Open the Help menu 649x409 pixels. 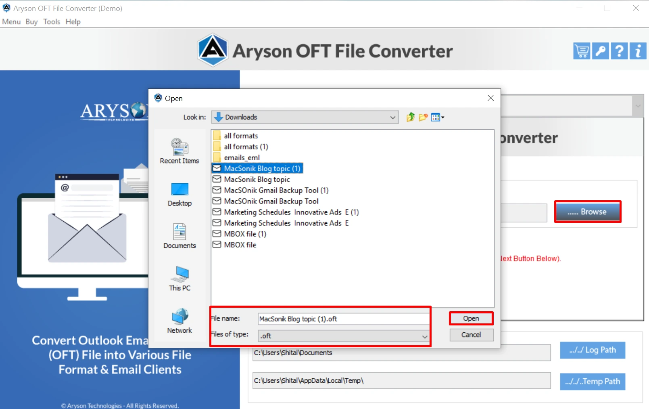click(73, 22)
